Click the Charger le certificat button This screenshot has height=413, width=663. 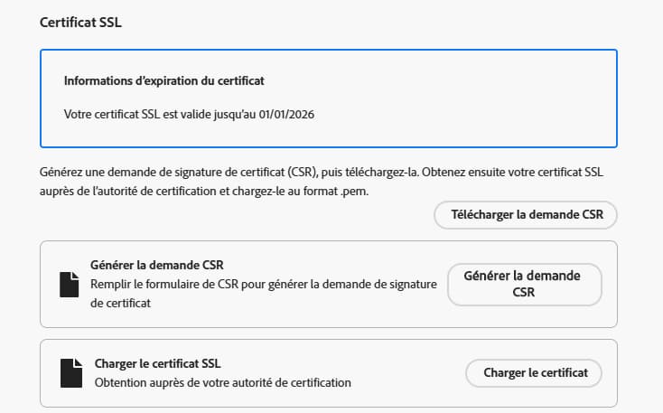534,373
